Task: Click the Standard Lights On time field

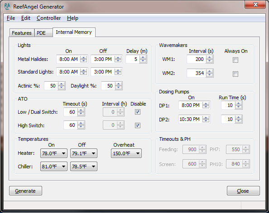Action: pos(68,72)
